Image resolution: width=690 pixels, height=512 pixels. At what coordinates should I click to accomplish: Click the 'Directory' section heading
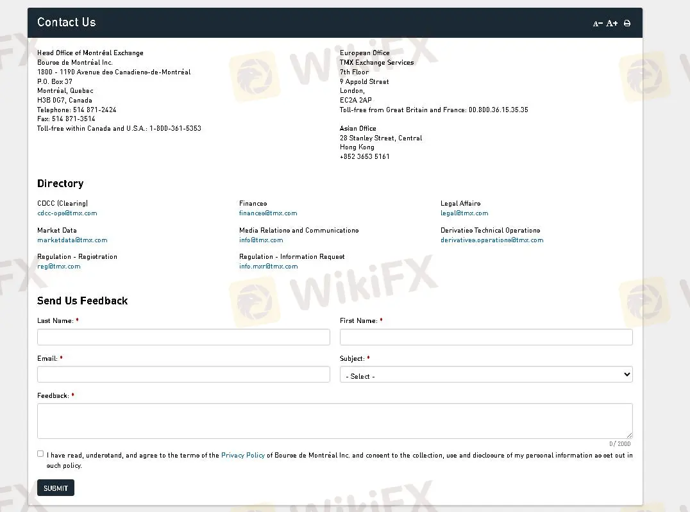coord(60,183)
